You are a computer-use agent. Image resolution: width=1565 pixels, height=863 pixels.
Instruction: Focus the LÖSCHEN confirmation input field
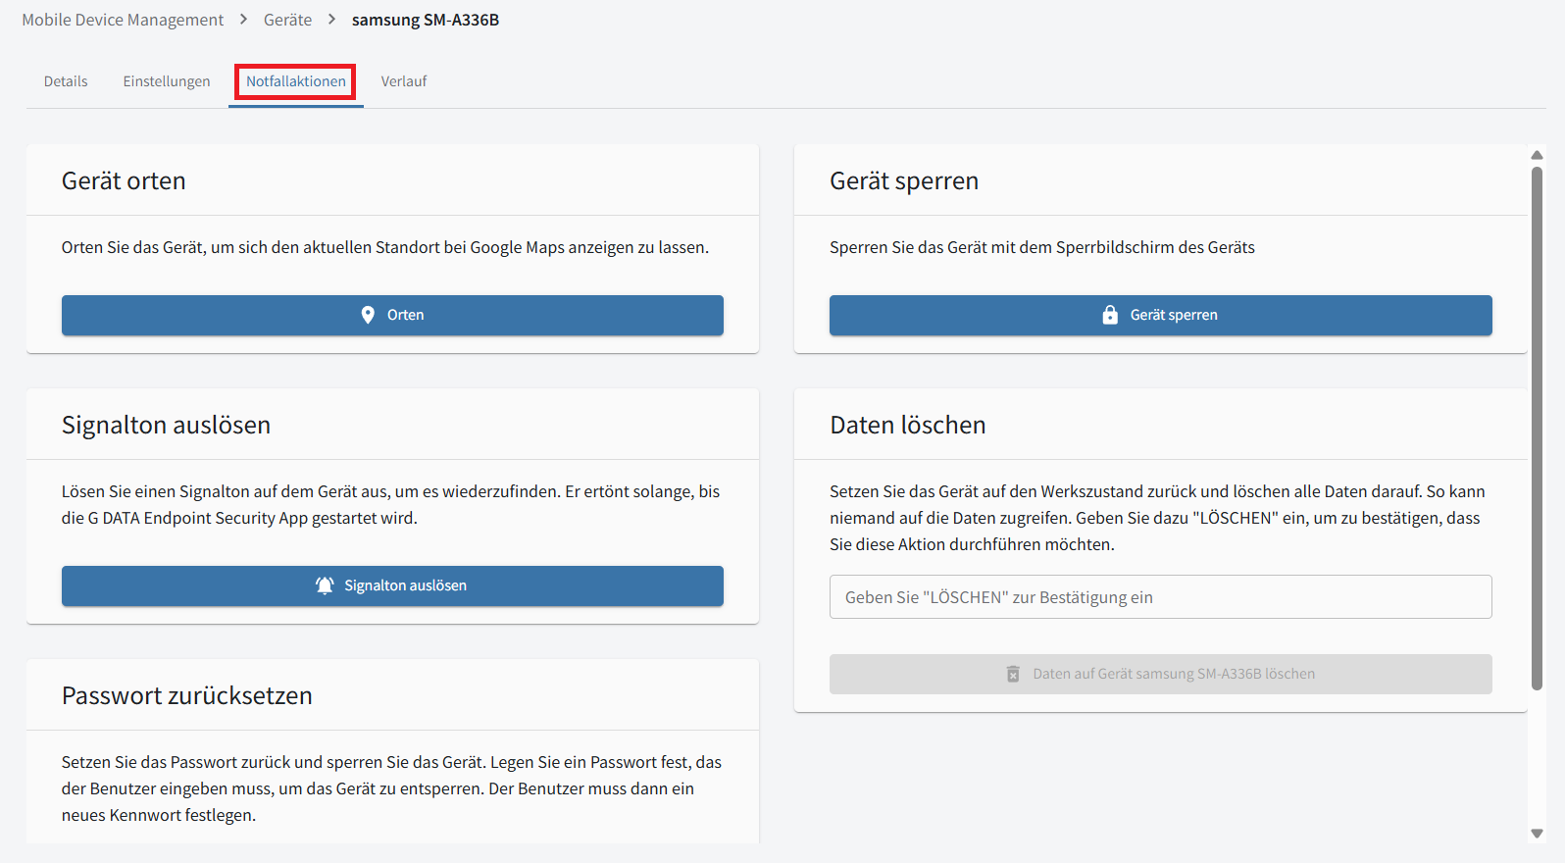[x=1161, y=597]
